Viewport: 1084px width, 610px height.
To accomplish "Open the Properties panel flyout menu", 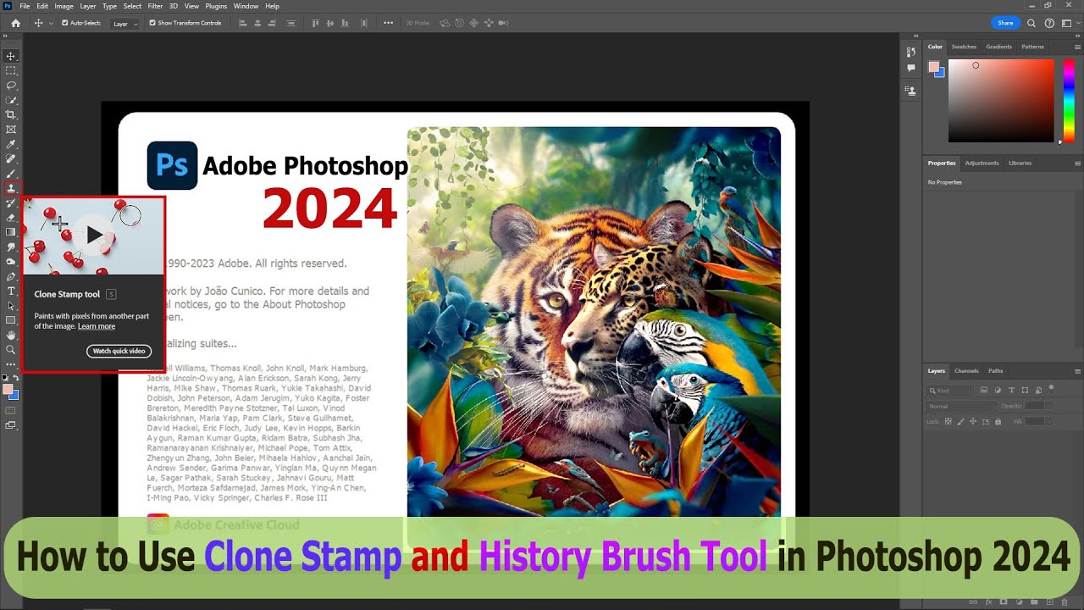I will 1077,163.
